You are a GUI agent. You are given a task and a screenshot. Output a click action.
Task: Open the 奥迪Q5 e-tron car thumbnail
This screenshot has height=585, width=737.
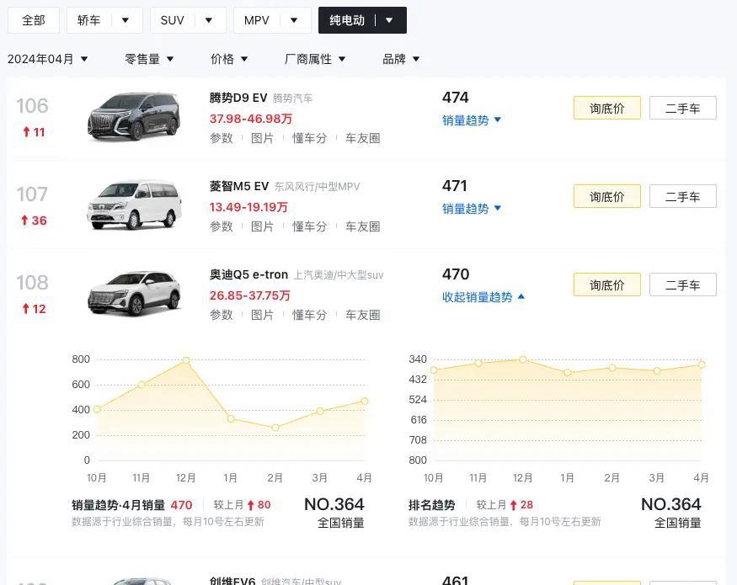click(x=134, y=293)
